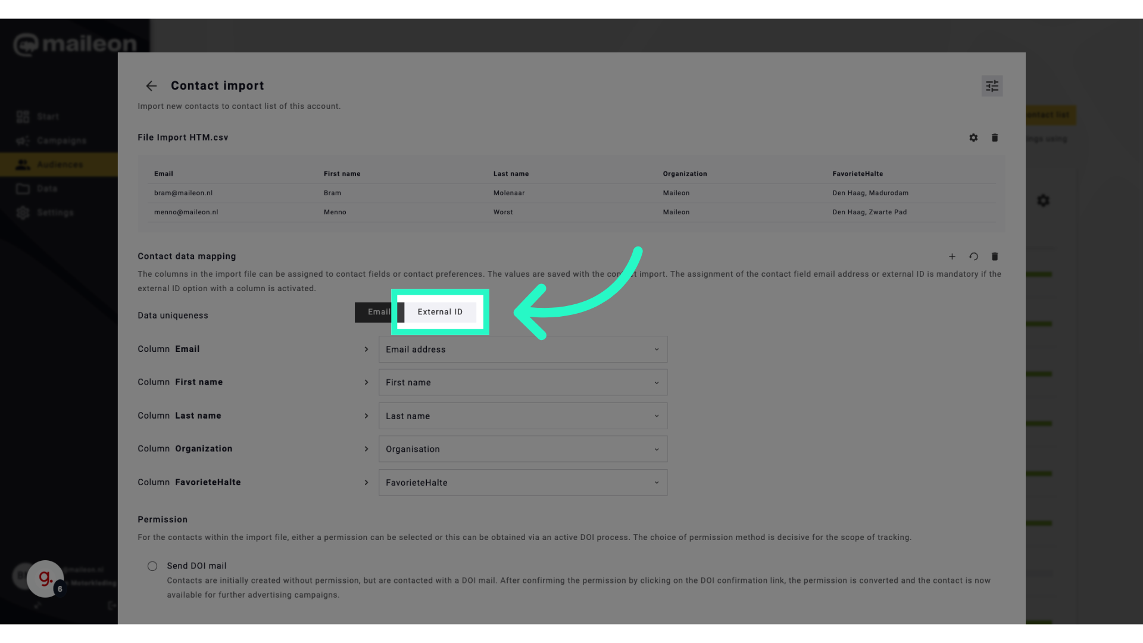The image size is (1143, 643).
Task: Click the Email column header in preview
Action: tap(164, 174)
